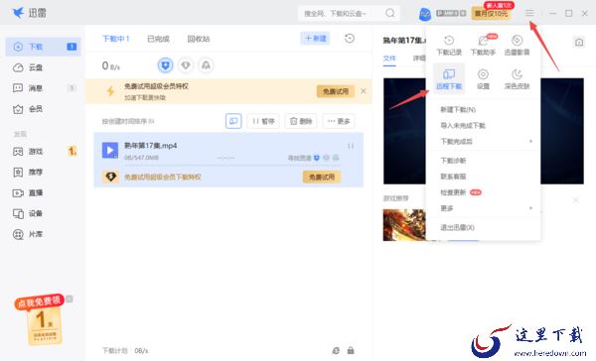This screenshot has height=361, width=596.
Task: Click the 下载计划 label at the bottom
Action: (x=115, y=351)
